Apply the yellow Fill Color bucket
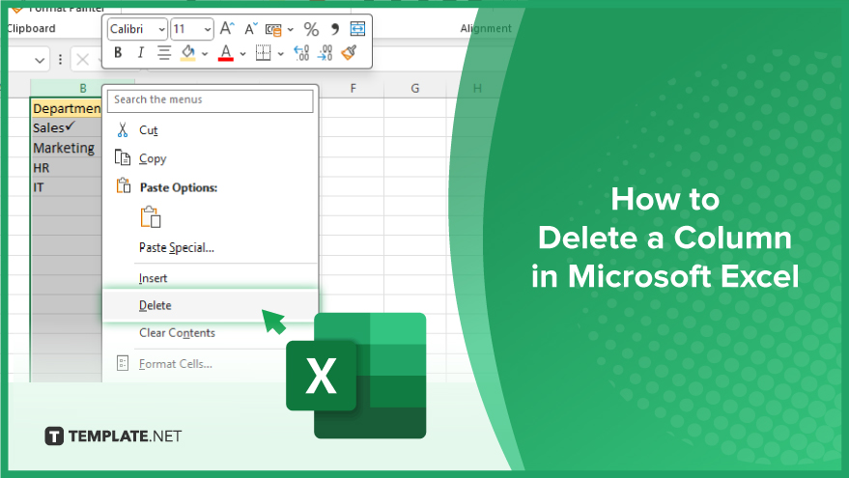849x478 pixels. click(x=188, y=53)
